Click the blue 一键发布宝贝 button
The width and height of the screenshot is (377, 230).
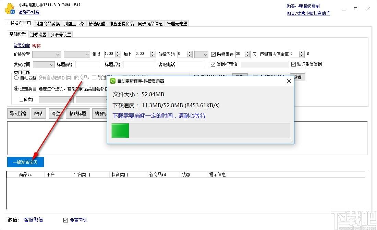pos(25,162)
